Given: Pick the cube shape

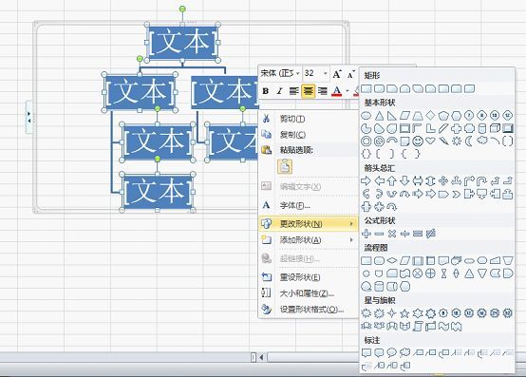Looking at the screenshot, I should pos(495,128).
